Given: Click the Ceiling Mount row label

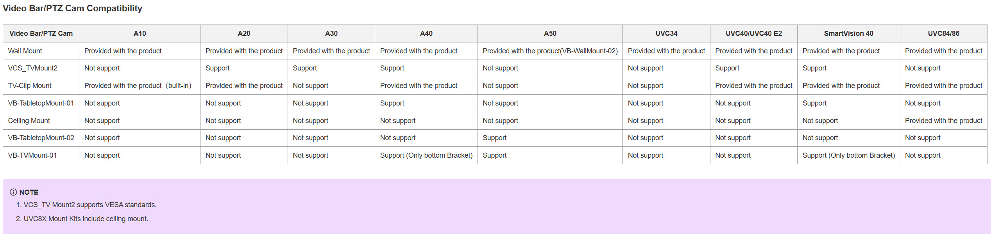Looking at the screenshot, I should pyautogui.click(x=29, y=121).
